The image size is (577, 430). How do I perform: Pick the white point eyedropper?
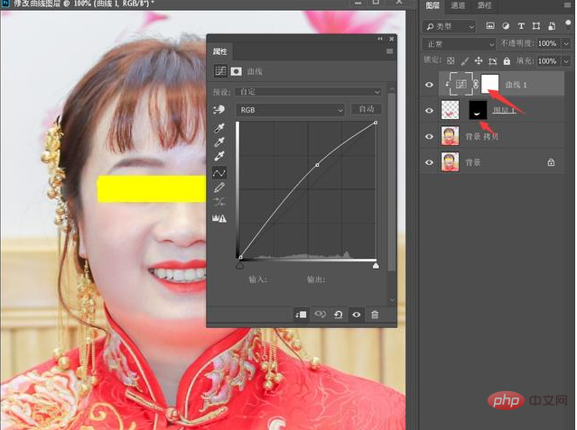click(x=219, y=156)
